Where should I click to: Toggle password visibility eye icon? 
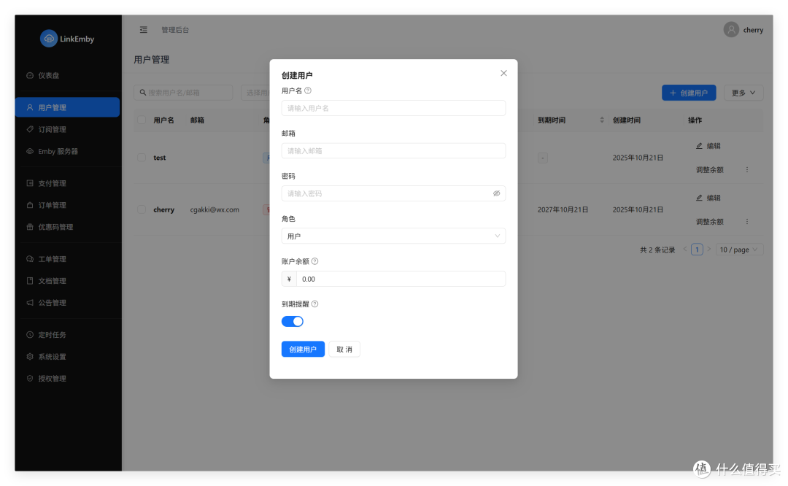[497, 193]
